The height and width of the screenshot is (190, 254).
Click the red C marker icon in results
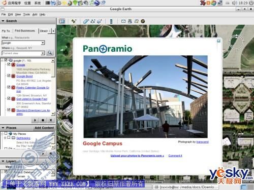point(13,88)
